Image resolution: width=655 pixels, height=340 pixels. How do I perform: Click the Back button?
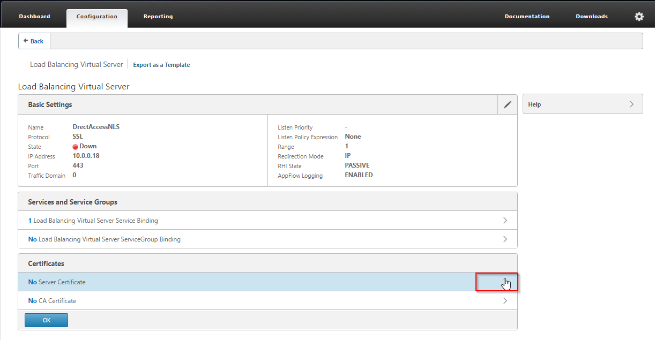pos(34,41)
